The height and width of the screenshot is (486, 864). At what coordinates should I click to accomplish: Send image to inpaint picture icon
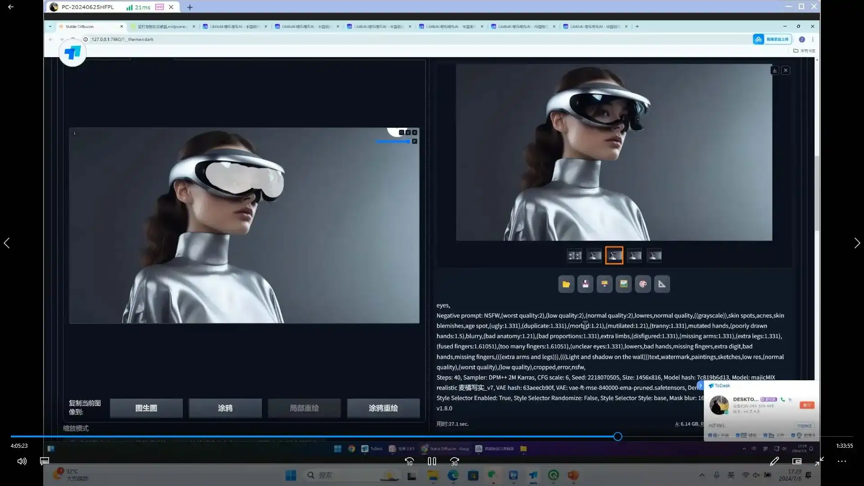(x=624, y=284)
